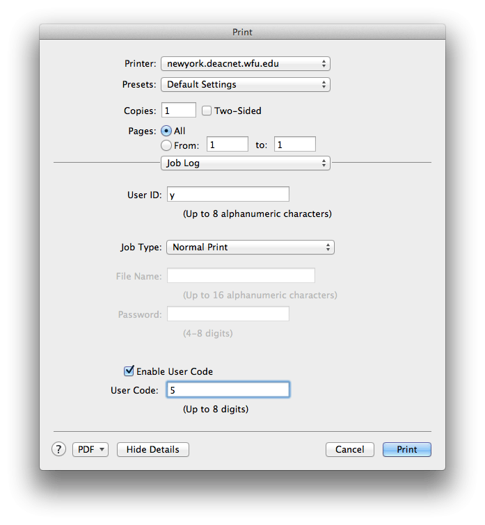Click the 'Print' window title text
Screen dimensions: 485x525
[x=242, y=32]
